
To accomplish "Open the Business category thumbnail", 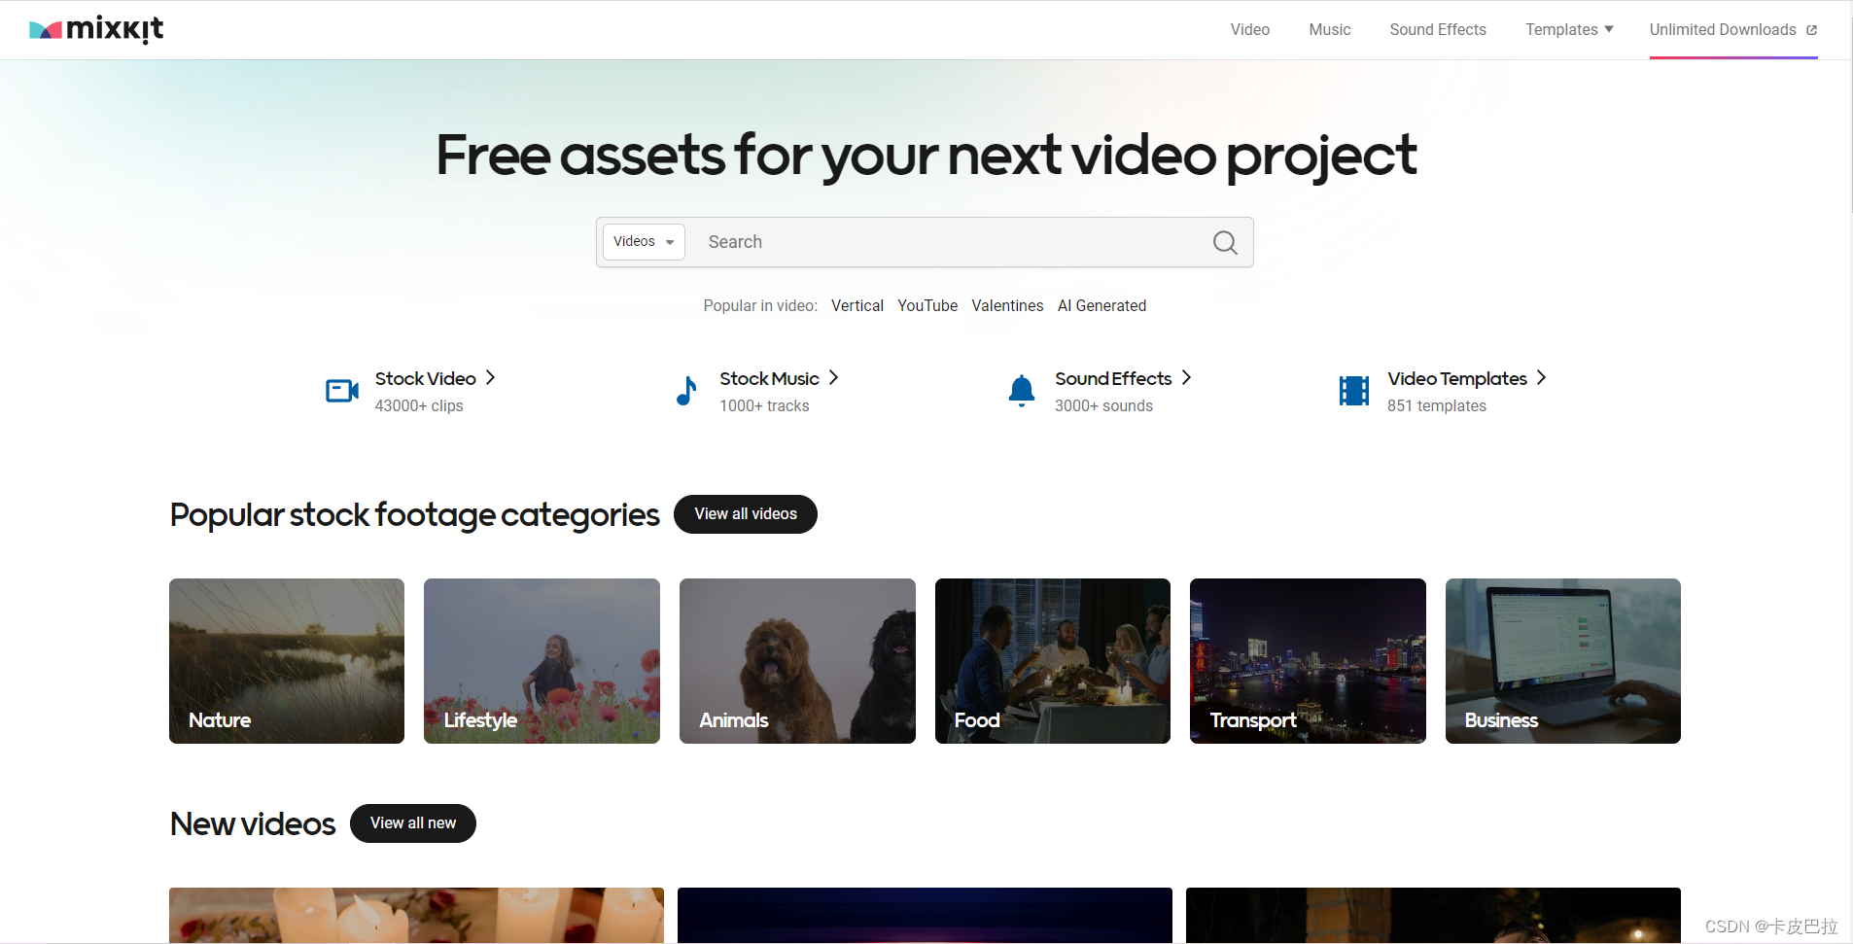I will click(x=1563, y=661).
